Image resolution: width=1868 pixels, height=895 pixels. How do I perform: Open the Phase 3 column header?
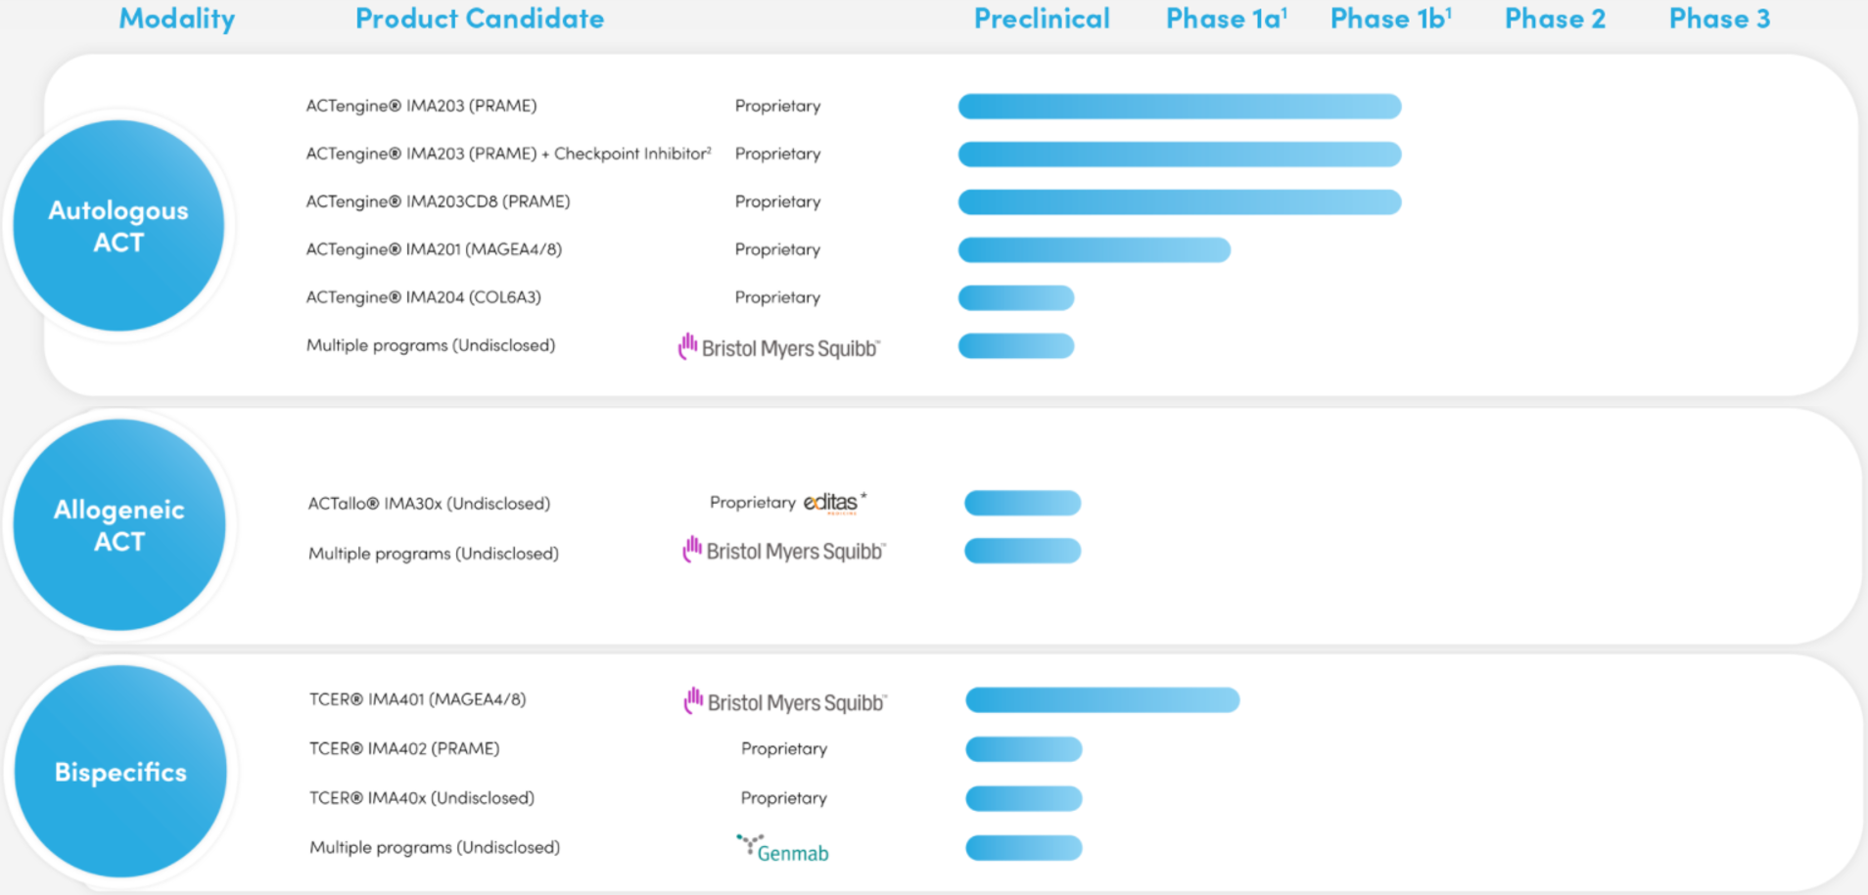click(1719, 19)
